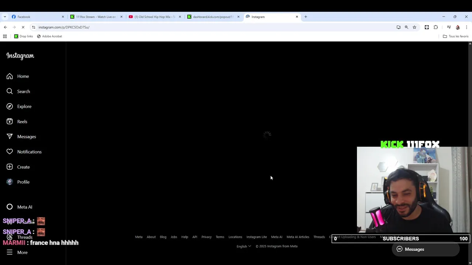This screenshot has width=472, height=265.
Task: Open the Privacy footer link
Action: tap(206, 237)
